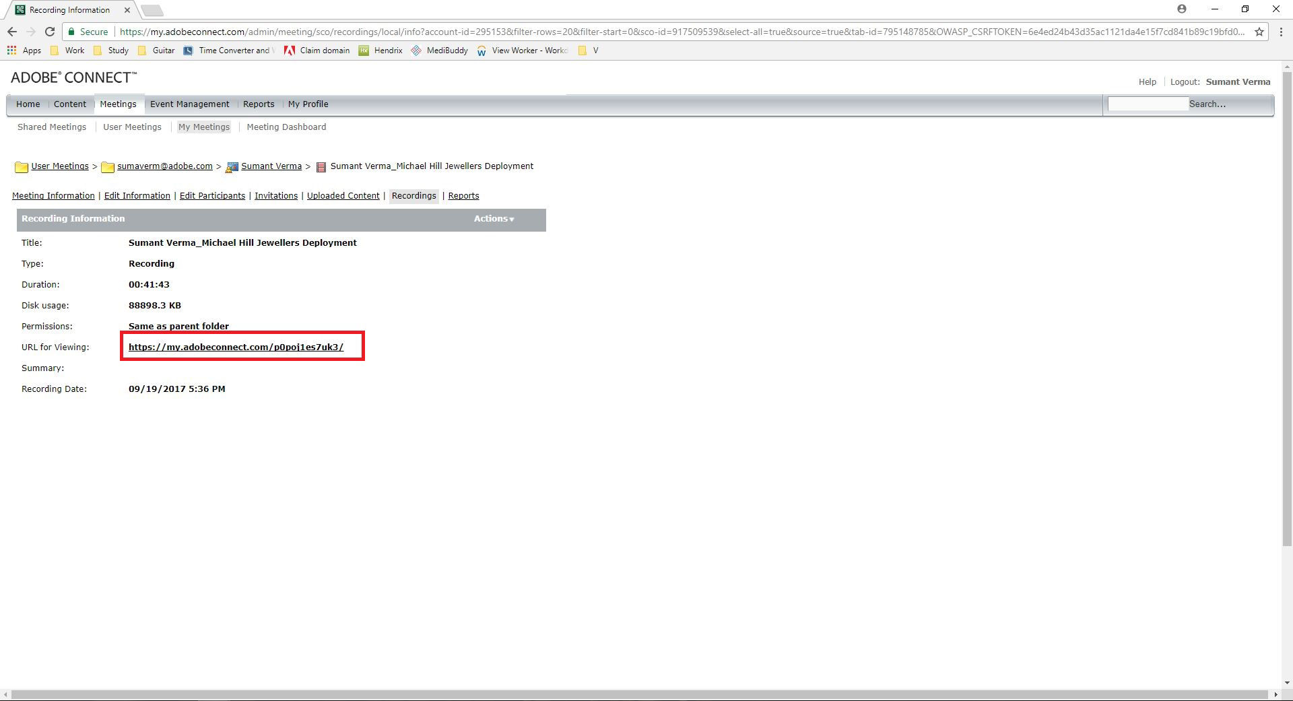Open the View Worker bookmark
This screenshot has height=701, width=1293.
click(523, 51)
